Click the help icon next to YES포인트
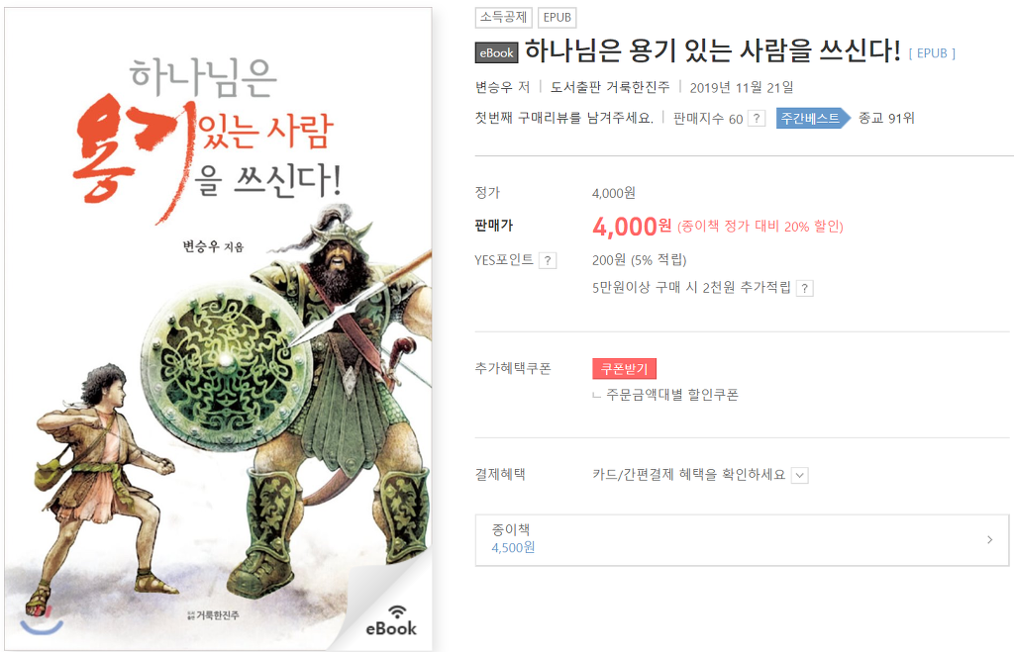Screen dimensions: 1014x652 click(x=548, y=260)
